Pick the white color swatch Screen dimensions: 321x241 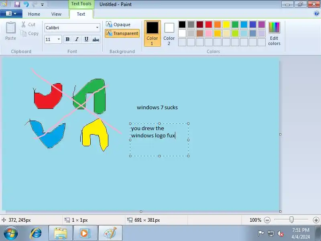coord(182,33)
